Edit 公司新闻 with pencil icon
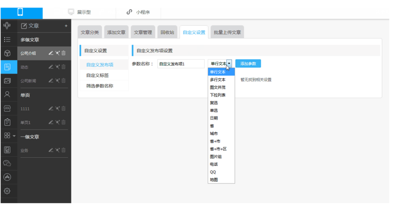Image resolution: width=404 pixels, height=207 pixels. [x=51, y=81]
